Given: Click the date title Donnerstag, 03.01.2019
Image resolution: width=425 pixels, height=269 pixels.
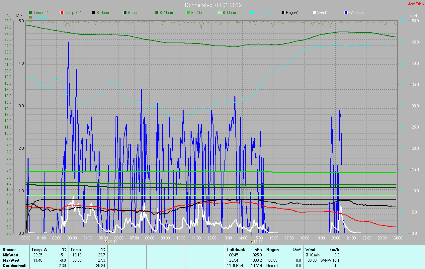Looking at the screenshot, I should pyautogui.click(x=213, y=5).
